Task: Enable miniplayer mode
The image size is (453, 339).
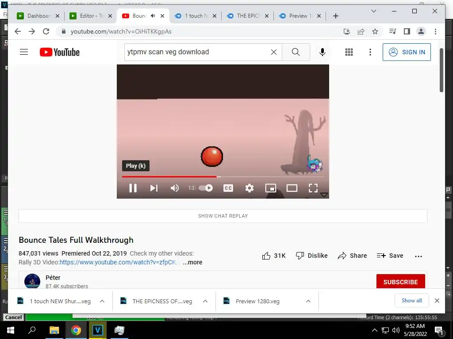Action: tap(271, 188)
